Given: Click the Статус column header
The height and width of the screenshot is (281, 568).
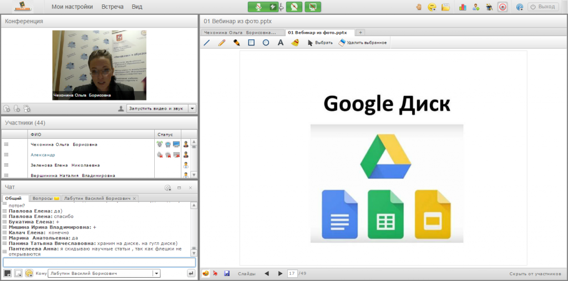Looking at the screenshot, I should click(x=168, y=134).
